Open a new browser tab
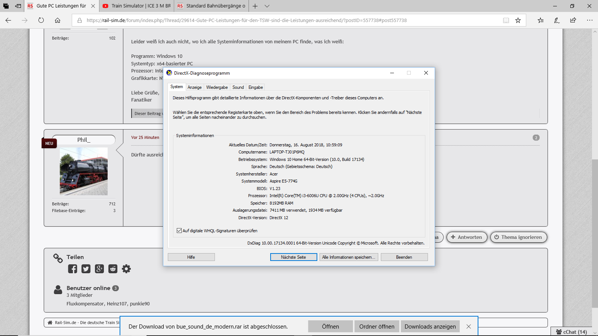Image resolution: width=598 pixels, height=336 pixels. pyautogui.click(x=255, y=6)
